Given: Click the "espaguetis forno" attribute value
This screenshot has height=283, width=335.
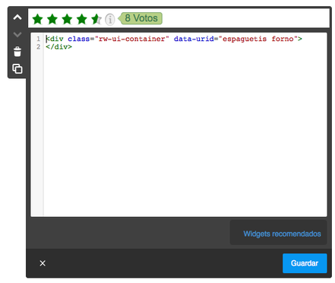Looking at the screenshot, I should click(x=258, y=39).
